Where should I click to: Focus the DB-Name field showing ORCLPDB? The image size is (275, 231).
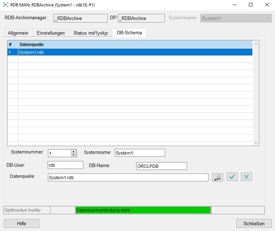(x=161, y=166)
